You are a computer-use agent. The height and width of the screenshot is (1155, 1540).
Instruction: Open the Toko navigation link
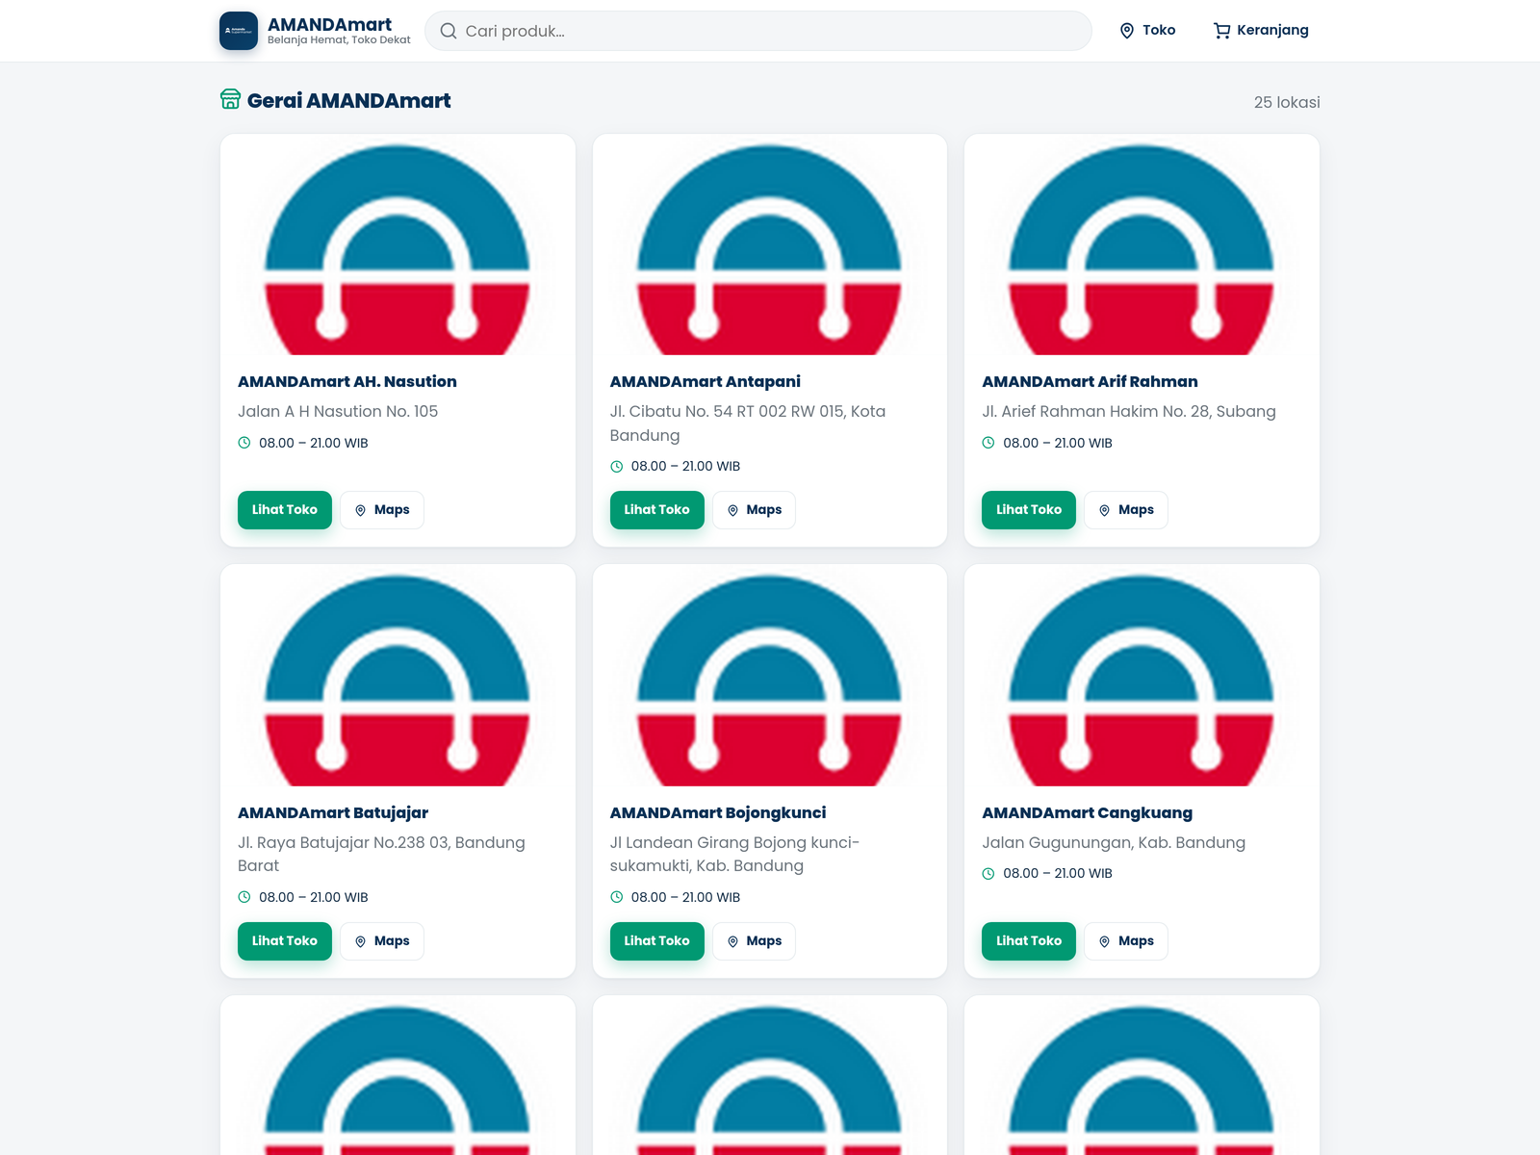tap(1147, 31)
